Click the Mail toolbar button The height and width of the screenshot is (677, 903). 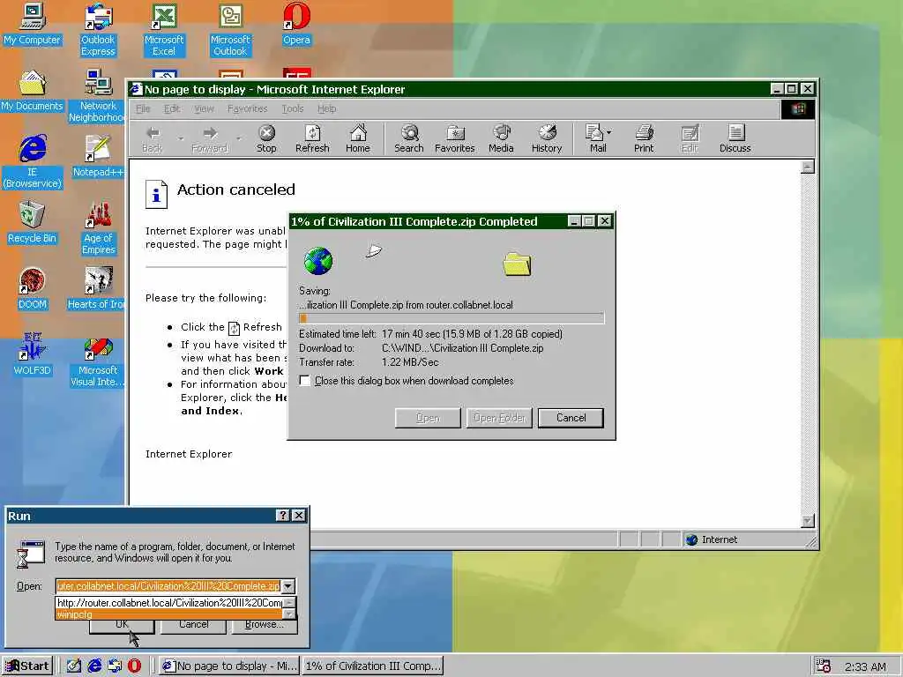[x=595, y=138]
